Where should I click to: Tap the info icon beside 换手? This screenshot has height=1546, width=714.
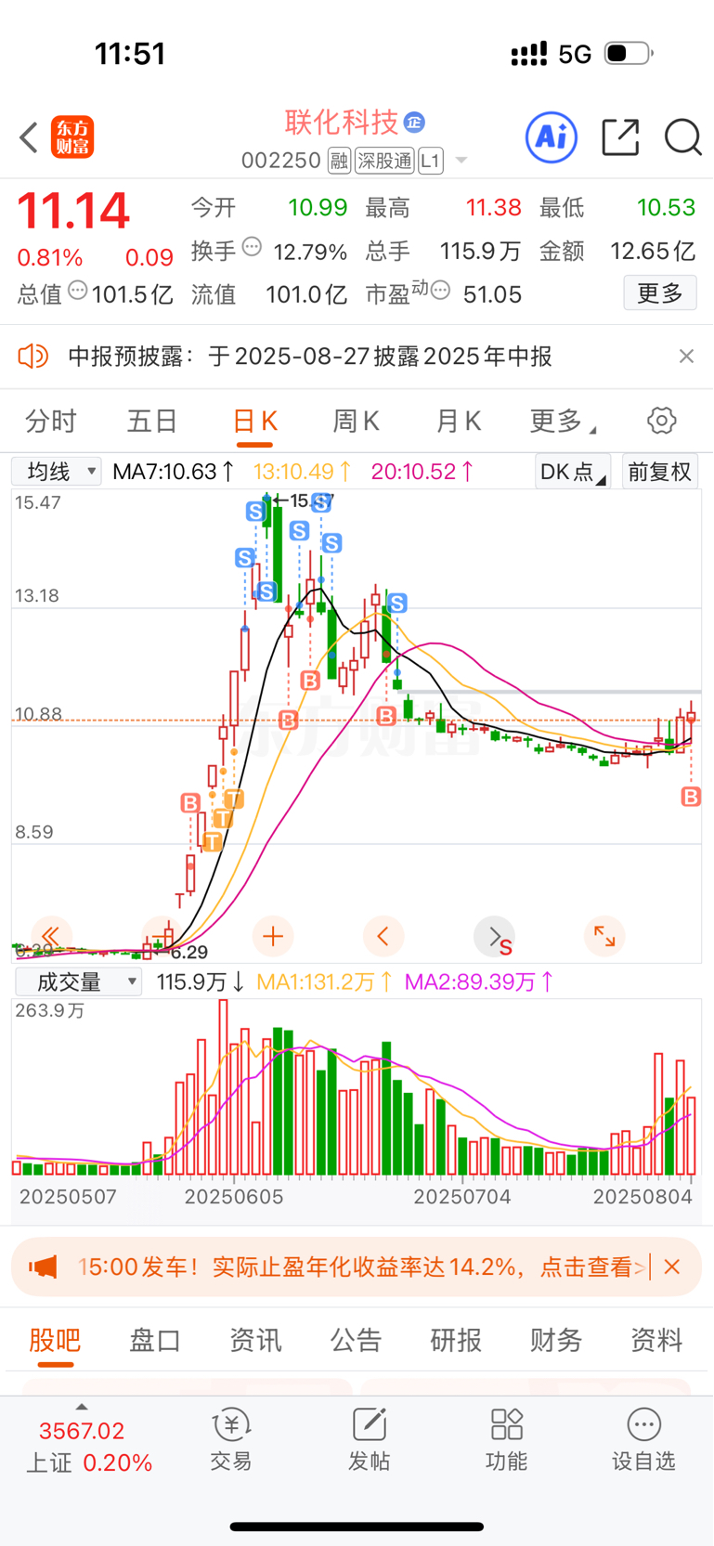click(x=252, y=248)
